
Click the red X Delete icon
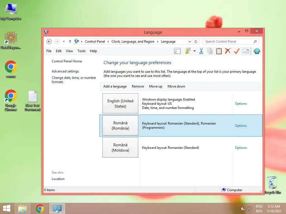[x=228, y=51]
